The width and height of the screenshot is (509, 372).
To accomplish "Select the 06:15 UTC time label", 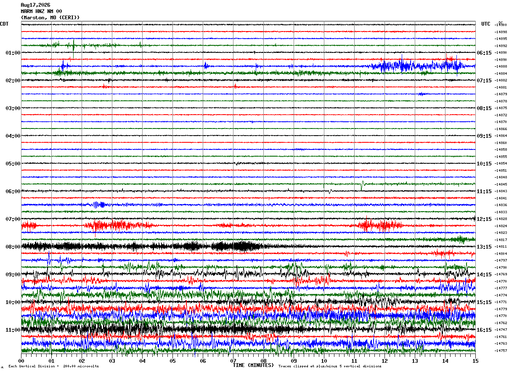I will (484, 53).
